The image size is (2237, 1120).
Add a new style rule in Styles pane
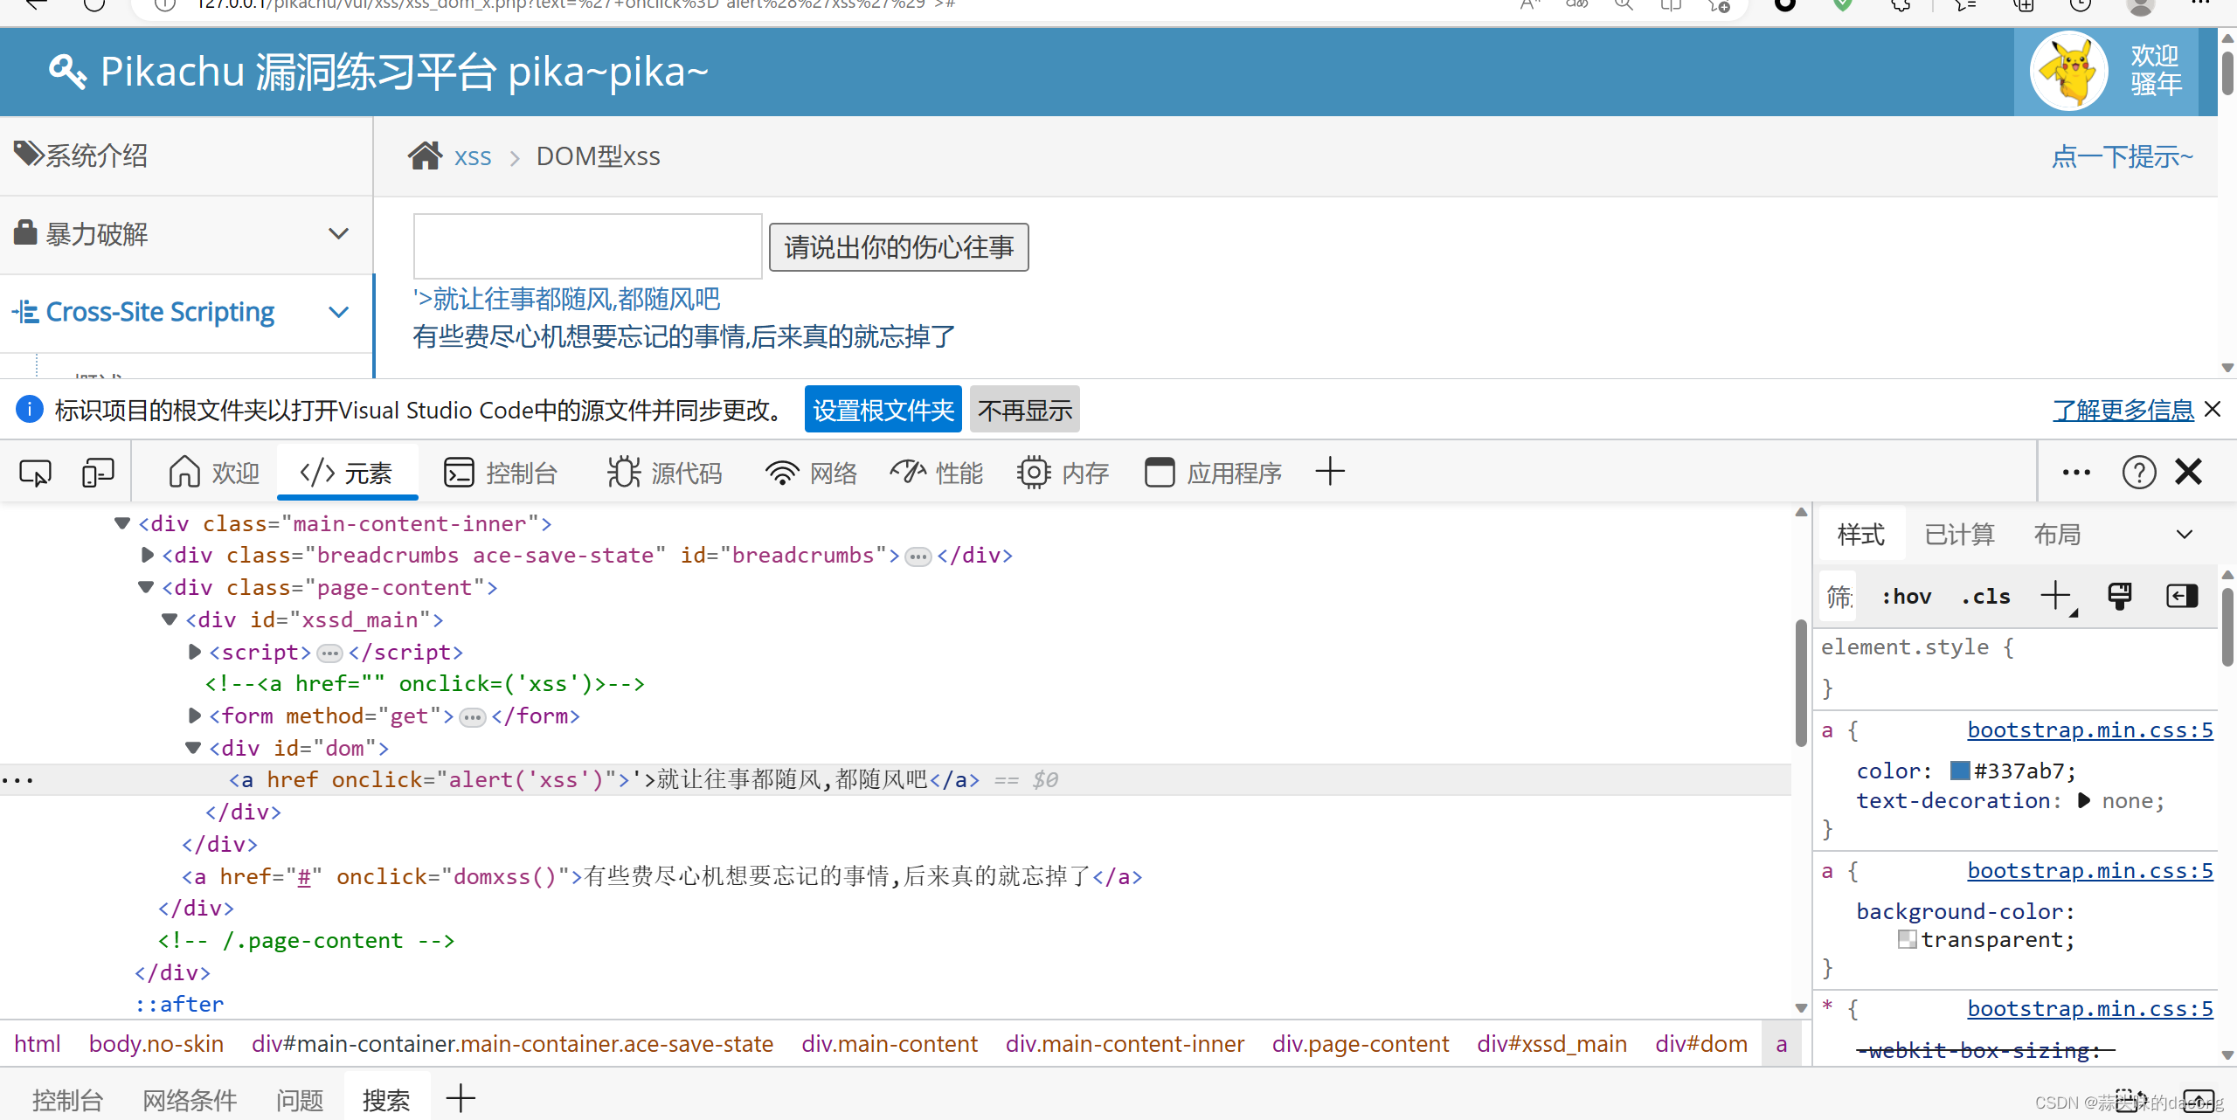coord(2054,595)
